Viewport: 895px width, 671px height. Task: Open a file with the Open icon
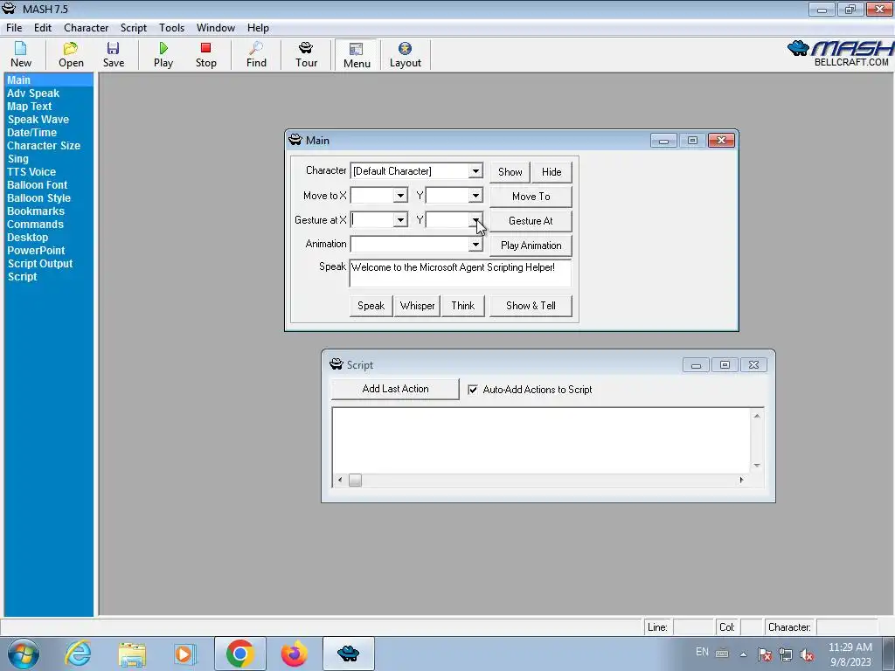[x=71, y=55]
